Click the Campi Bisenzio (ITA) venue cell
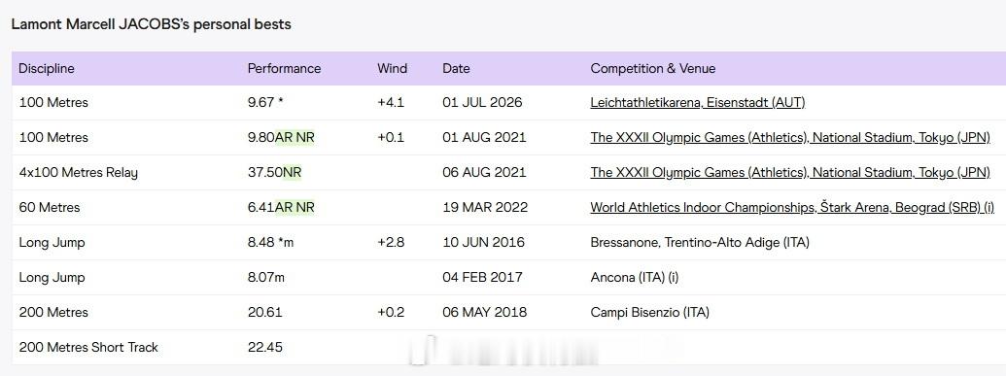Viewport: 1006px width, 376px height. (x=650, y=313)
